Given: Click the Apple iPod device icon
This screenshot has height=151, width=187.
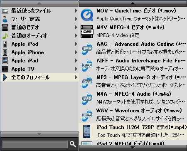Looking at the screenshot, I should pos(5,44).
